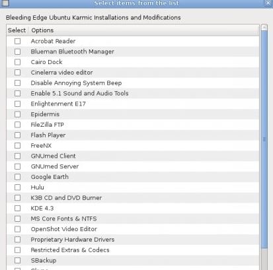273x270 pixels.
Task: Select the Google Earth checkbox
Action: [x=17, y=177]
